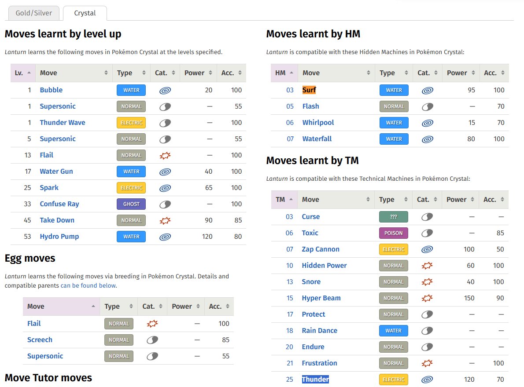524x387 pixels.
Task: Click the special category icon for Bubble
Action: (x=165, y=91)
